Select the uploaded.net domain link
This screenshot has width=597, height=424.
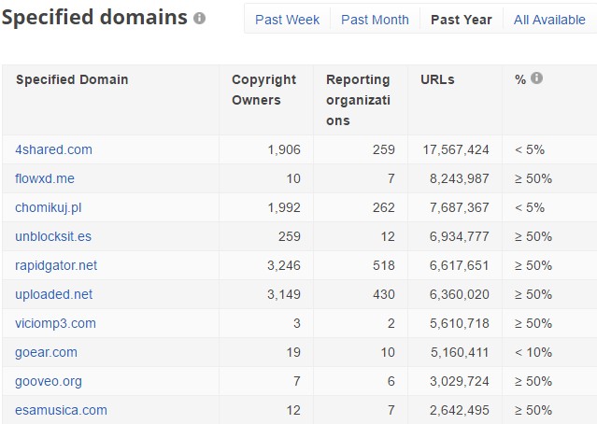pyautogui.click(x=53, y=294)
